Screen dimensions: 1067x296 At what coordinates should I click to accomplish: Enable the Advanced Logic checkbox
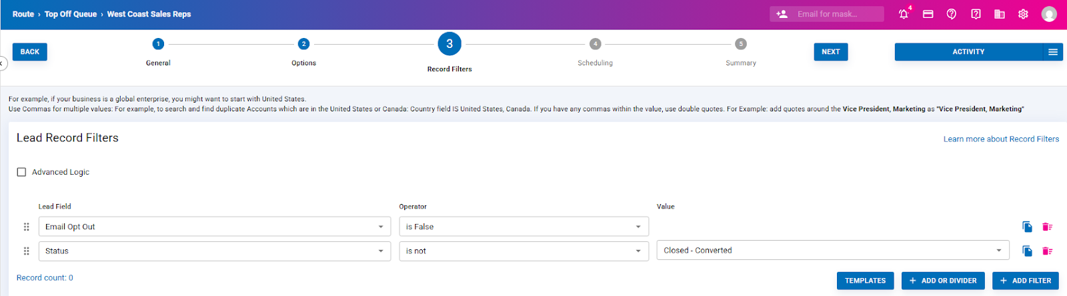click(x=21, y=172)
